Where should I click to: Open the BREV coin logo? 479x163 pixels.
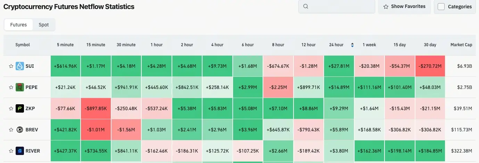pos(20,130)
